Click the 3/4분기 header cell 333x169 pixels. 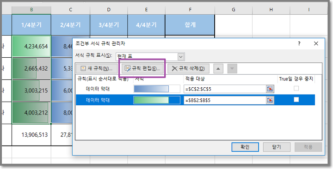(x=109, y=25)
